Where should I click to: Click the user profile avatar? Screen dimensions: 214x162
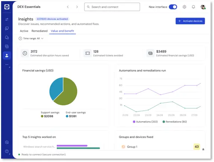click(203, 7)
